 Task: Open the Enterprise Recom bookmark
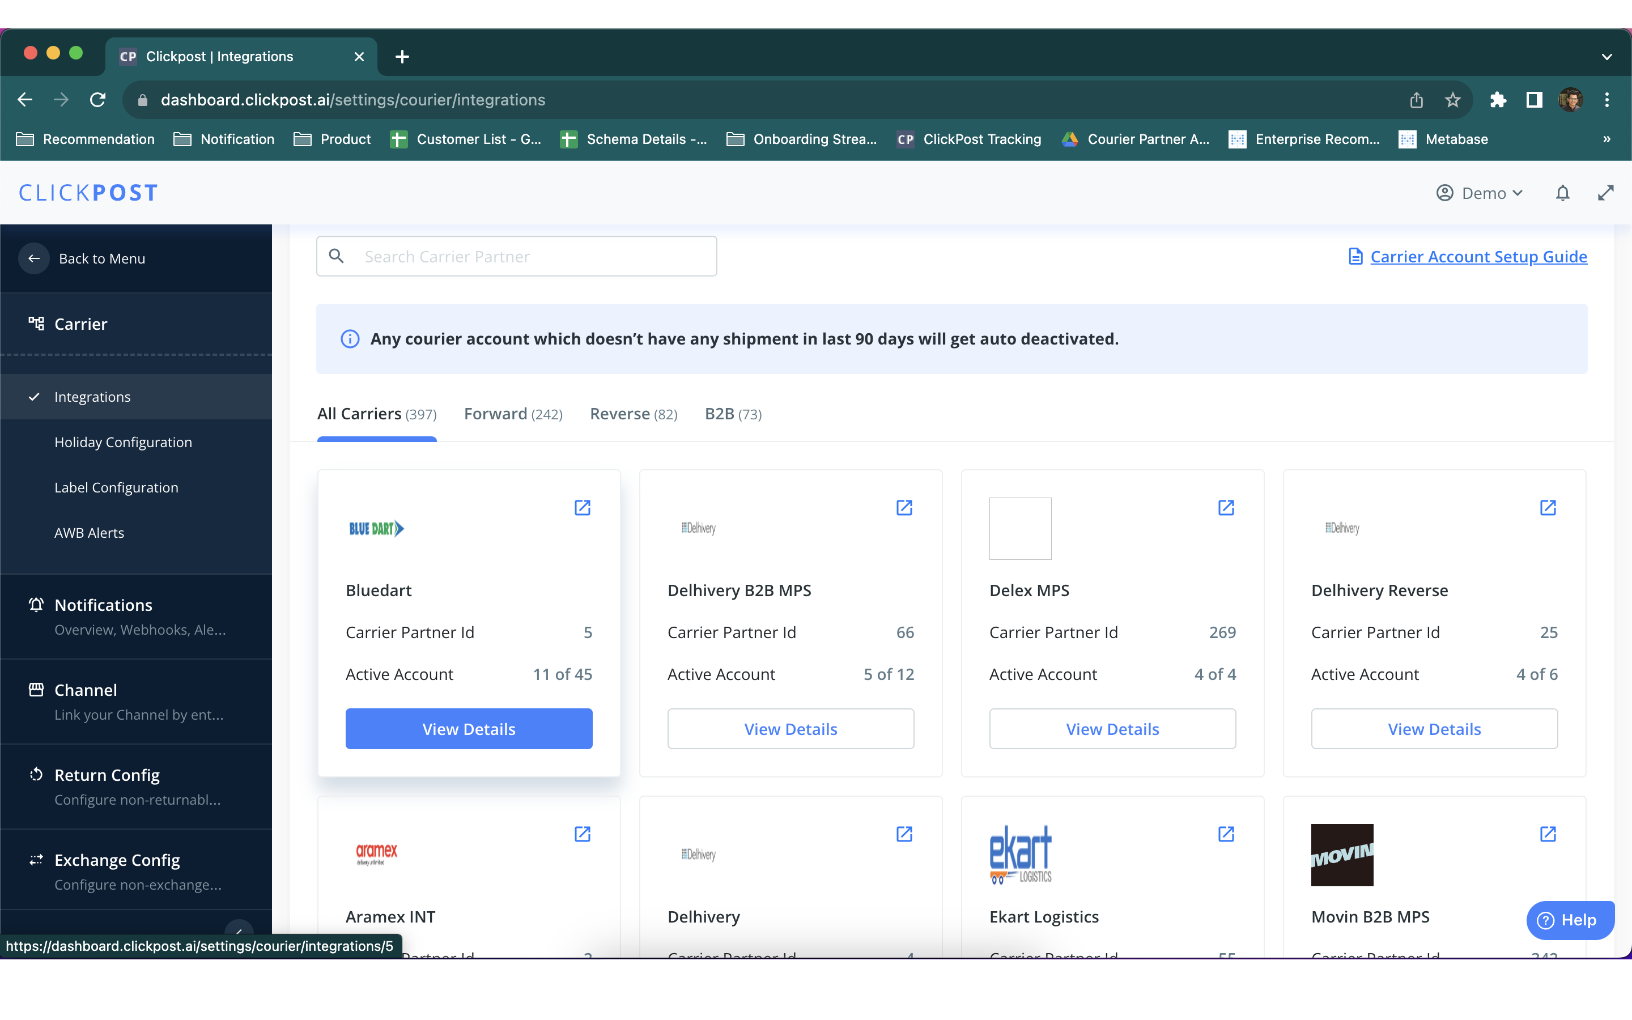coord(1304,139)
